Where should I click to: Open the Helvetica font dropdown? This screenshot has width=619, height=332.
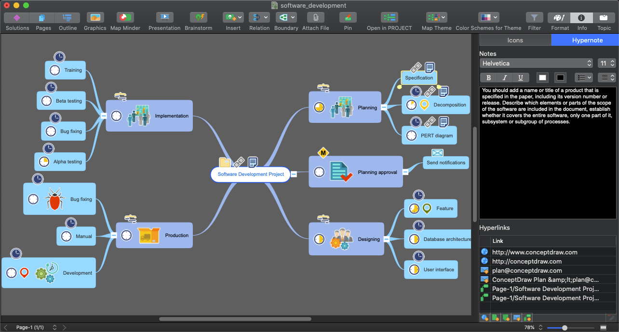point(536,63)
